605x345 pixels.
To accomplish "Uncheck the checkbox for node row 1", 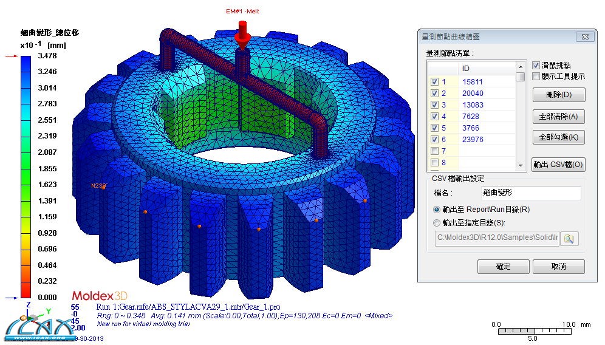I will pos(434,82).
